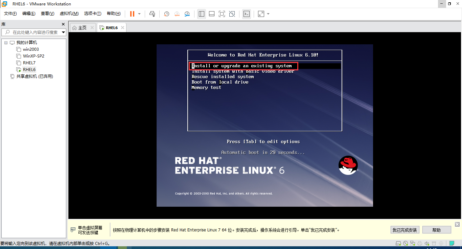The image size is (462, 249).
Task: Open the 选项卡(T) menu
Action: (93, 14)
